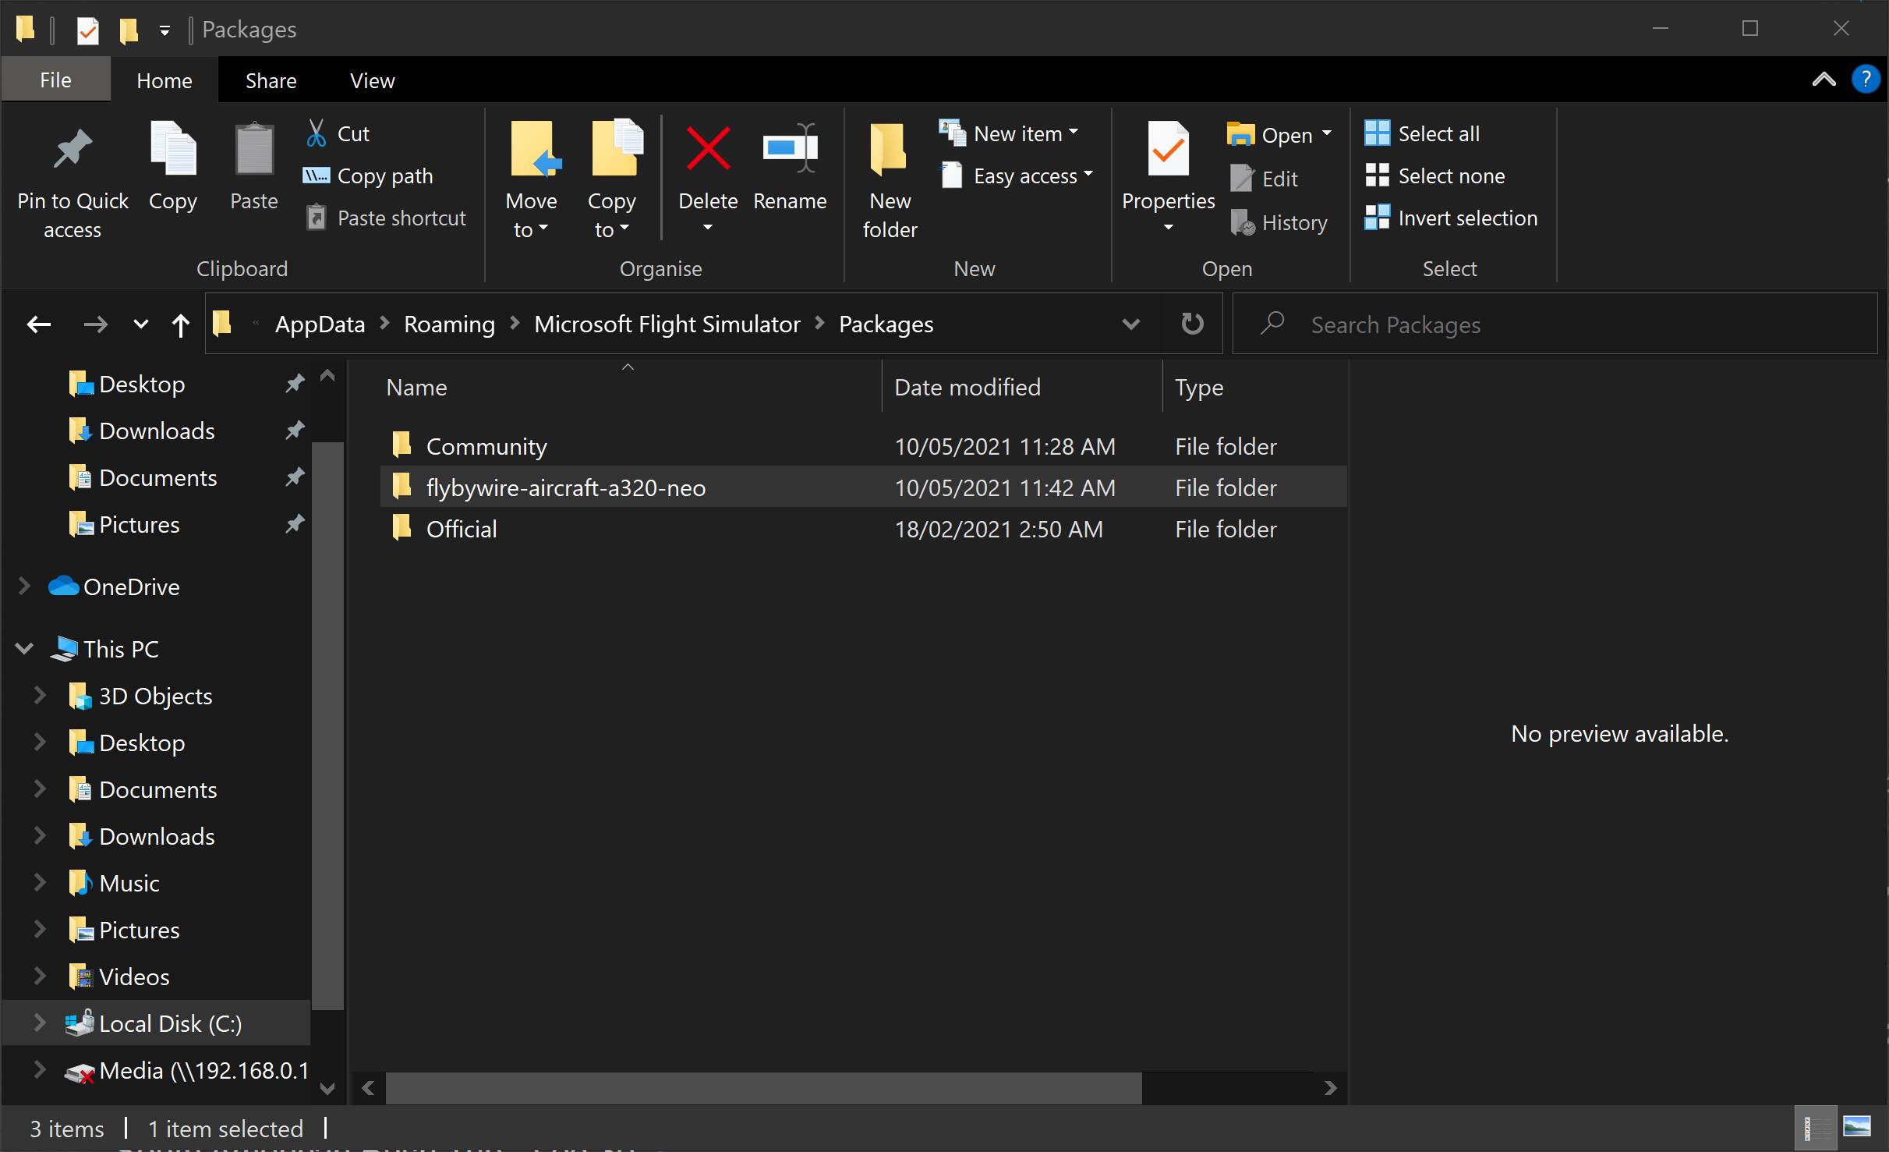The width and height of the screenshot is (1889, 1152).
Task: Click the History icon in Open group
Action: [x=1242, y=222]
